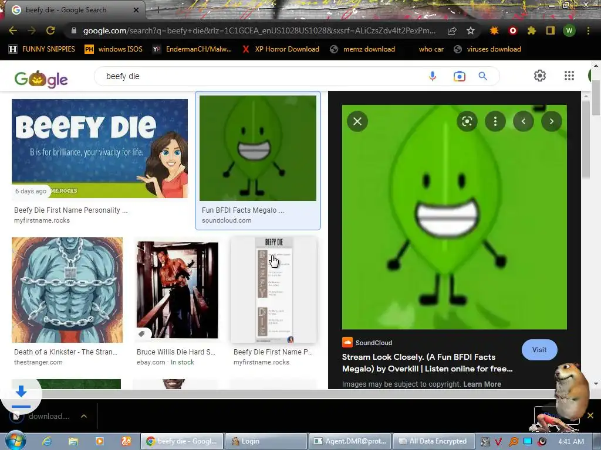Open the Stream Look Closely SoundCloud title
This screenshot has width=601, height=450.
[427, 363]
